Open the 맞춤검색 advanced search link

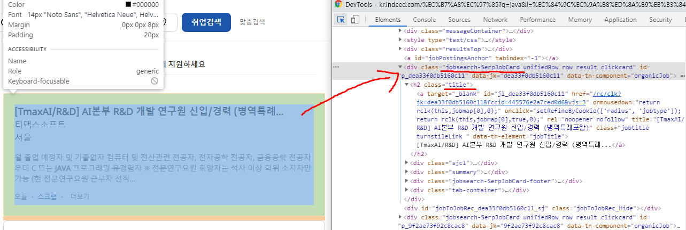tap(252, 22)
